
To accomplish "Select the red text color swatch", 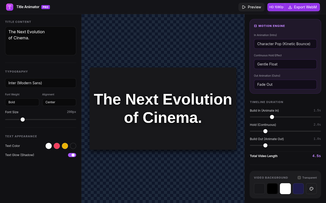I will tap(57, 146).
